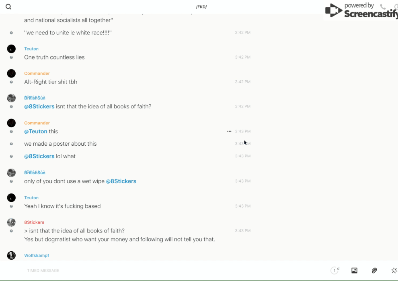Start a voice call with the phone icon
The image size is (398, 281).
(x=383, y=7)
